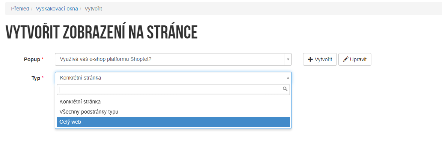
Task: Click the Upravit button
Action: [355, 59]
